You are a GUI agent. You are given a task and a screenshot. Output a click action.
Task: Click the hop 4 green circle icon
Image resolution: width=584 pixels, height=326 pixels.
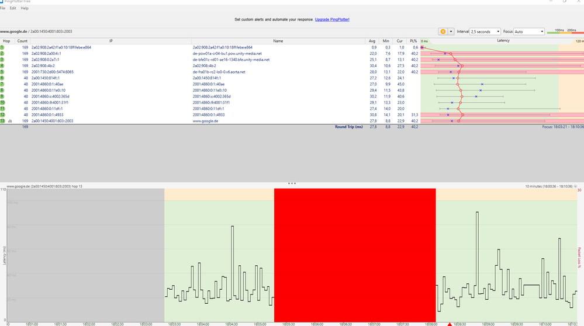coord(2,66)
